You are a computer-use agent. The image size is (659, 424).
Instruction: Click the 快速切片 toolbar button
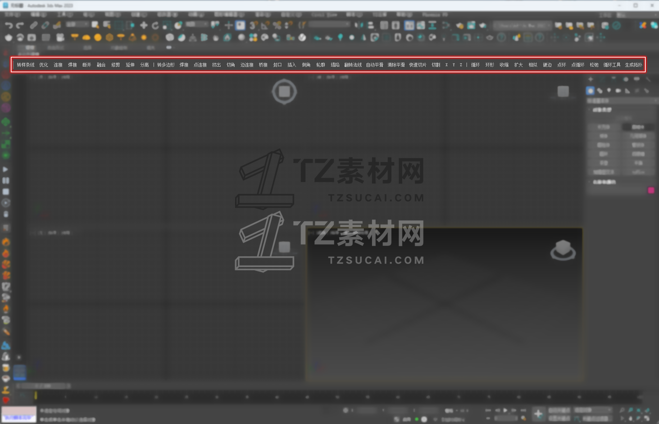[x=418, y=65]
